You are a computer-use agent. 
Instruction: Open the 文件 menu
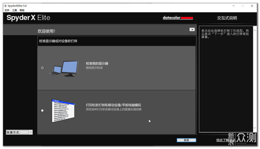pyautogui.click(x=7, y=10)
